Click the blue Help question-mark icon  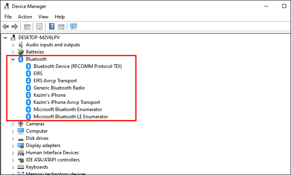(x=52, y=26)
